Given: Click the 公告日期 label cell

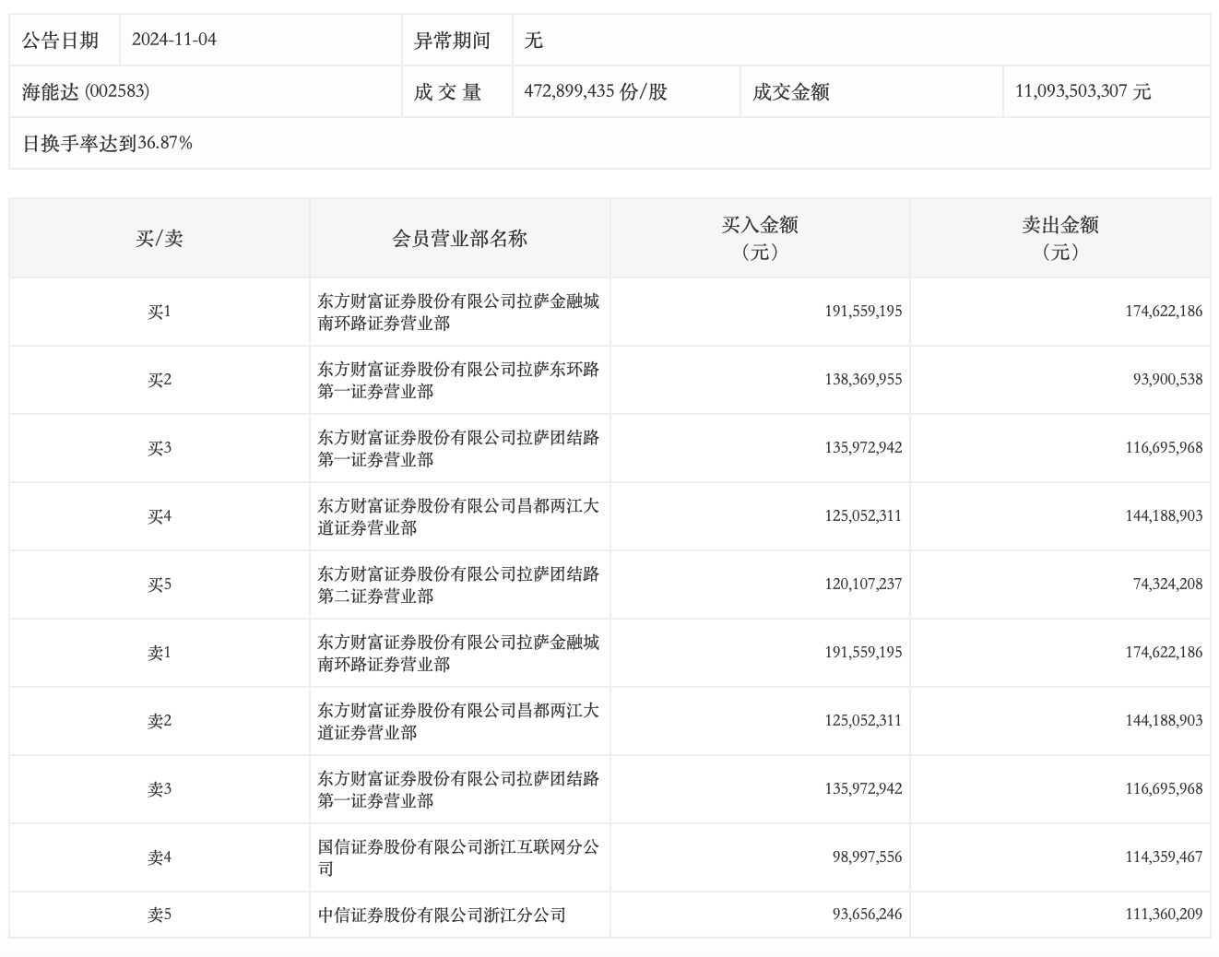Looking at the screenshot, I should click(65, 40).
